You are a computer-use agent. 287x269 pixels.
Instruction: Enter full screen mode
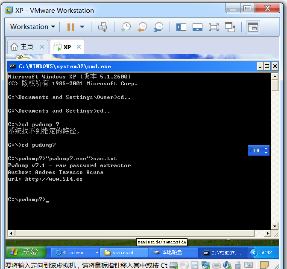214,27
